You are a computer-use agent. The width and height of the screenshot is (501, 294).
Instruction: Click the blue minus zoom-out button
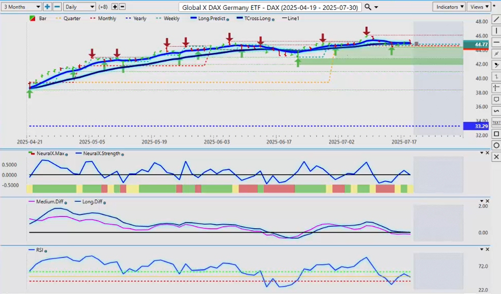pos(57,7)
